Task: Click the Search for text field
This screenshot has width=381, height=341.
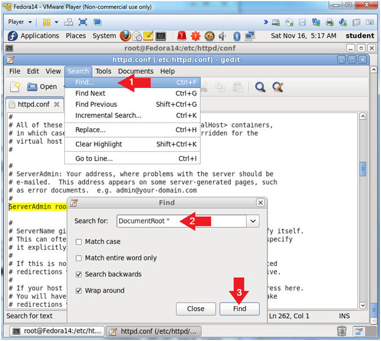Action: click(182, 221)
